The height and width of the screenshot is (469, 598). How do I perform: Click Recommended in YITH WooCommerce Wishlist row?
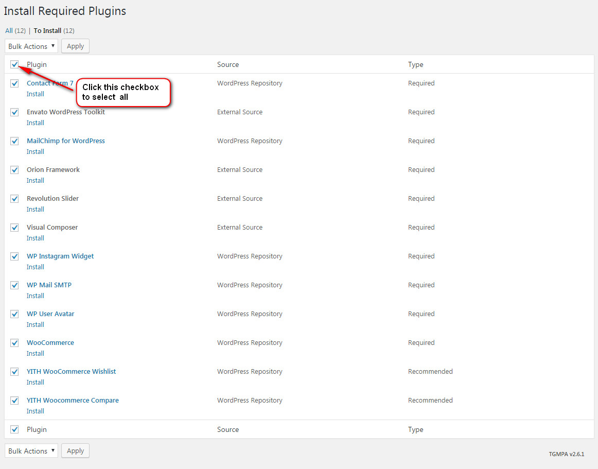430,371
